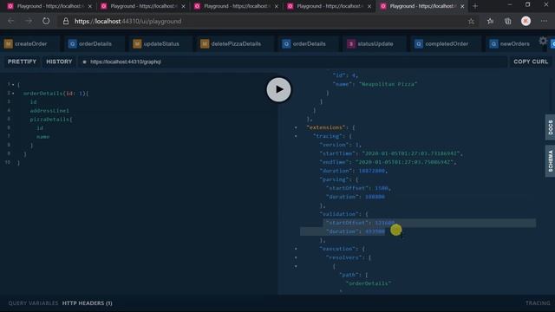Click the "endTime" line in tracing
555x312 pixels.
pos(388,162)
